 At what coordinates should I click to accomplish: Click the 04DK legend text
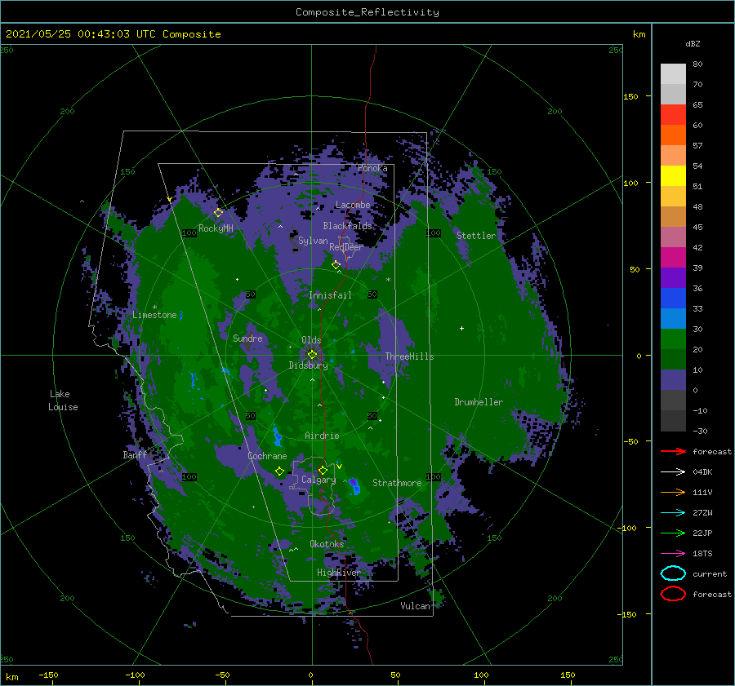tap(702, 472)
